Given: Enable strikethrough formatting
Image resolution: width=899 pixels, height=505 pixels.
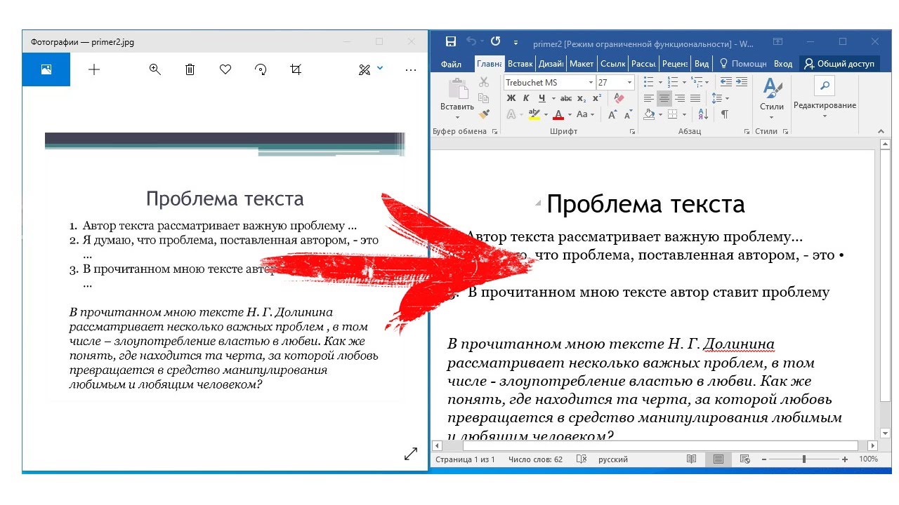Looking at the screenshot, I should click(566, 98).
